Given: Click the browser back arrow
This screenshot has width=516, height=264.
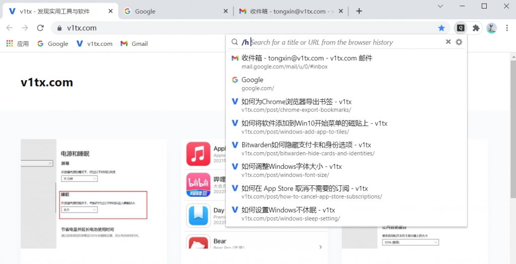Looking at the screenshot, I should pos(10,28).
